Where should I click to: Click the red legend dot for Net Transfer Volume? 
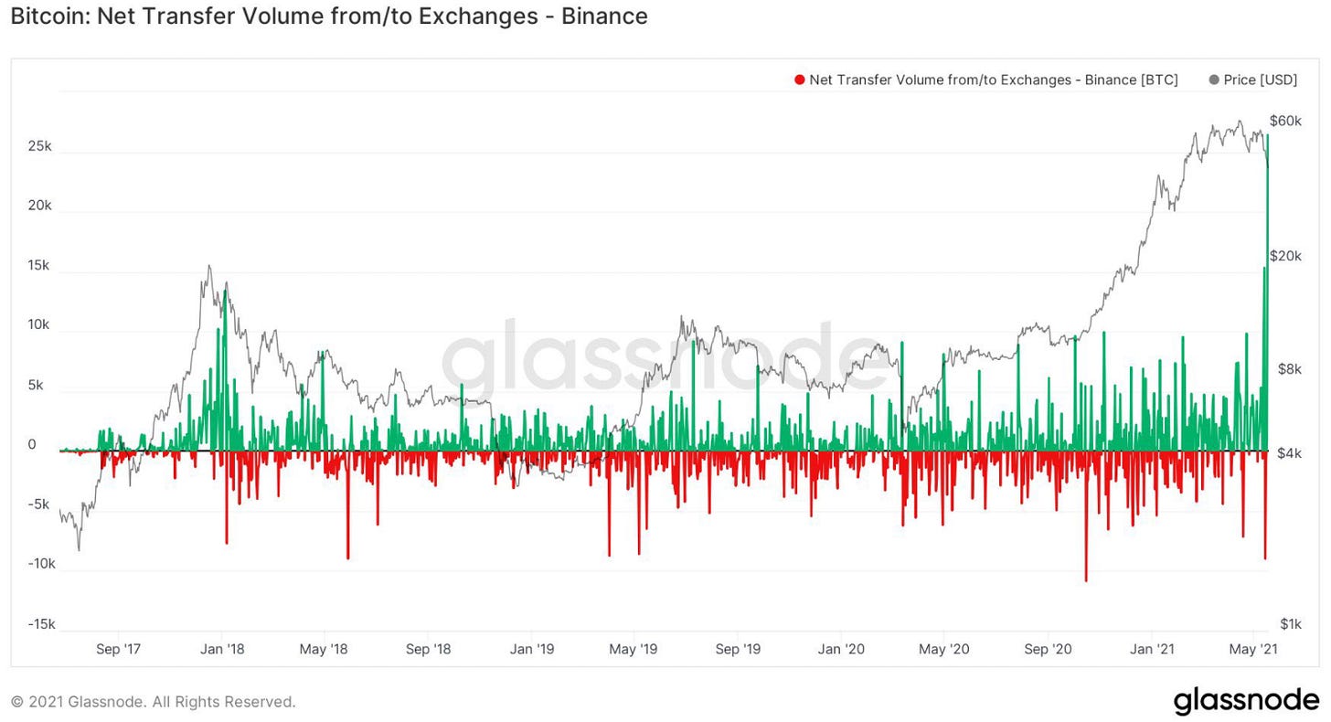tap(800, 80)
